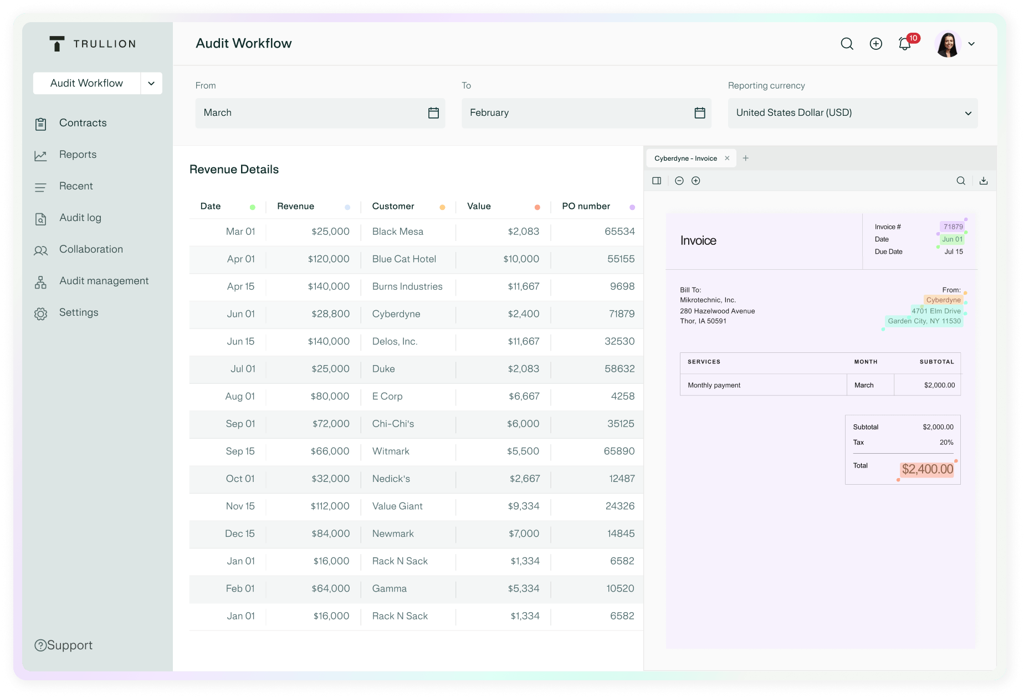Click the Reports chart icon
1024x698 pixels.
(x=40, y=155)
